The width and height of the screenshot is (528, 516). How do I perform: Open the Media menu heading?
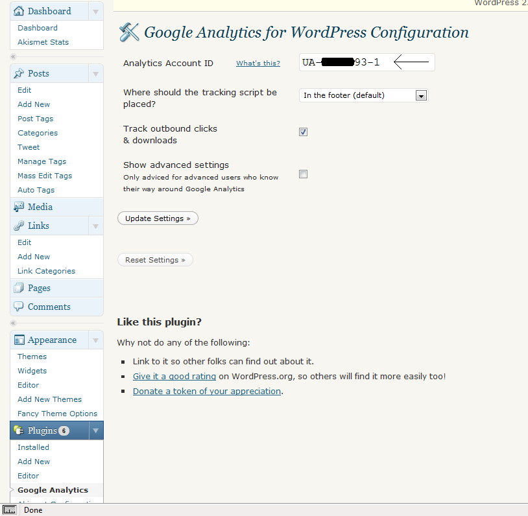[40, 207]
